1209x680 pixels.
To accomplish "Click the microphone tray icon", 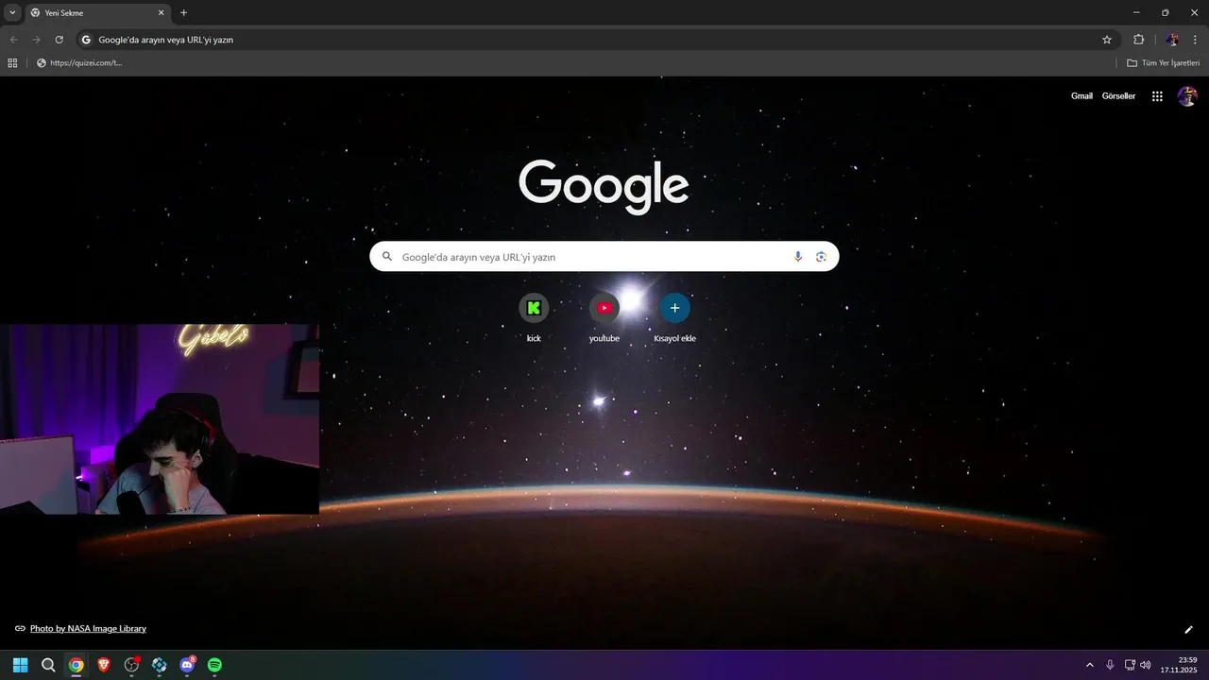I will pyautogui.click(x=1110, y=665).
